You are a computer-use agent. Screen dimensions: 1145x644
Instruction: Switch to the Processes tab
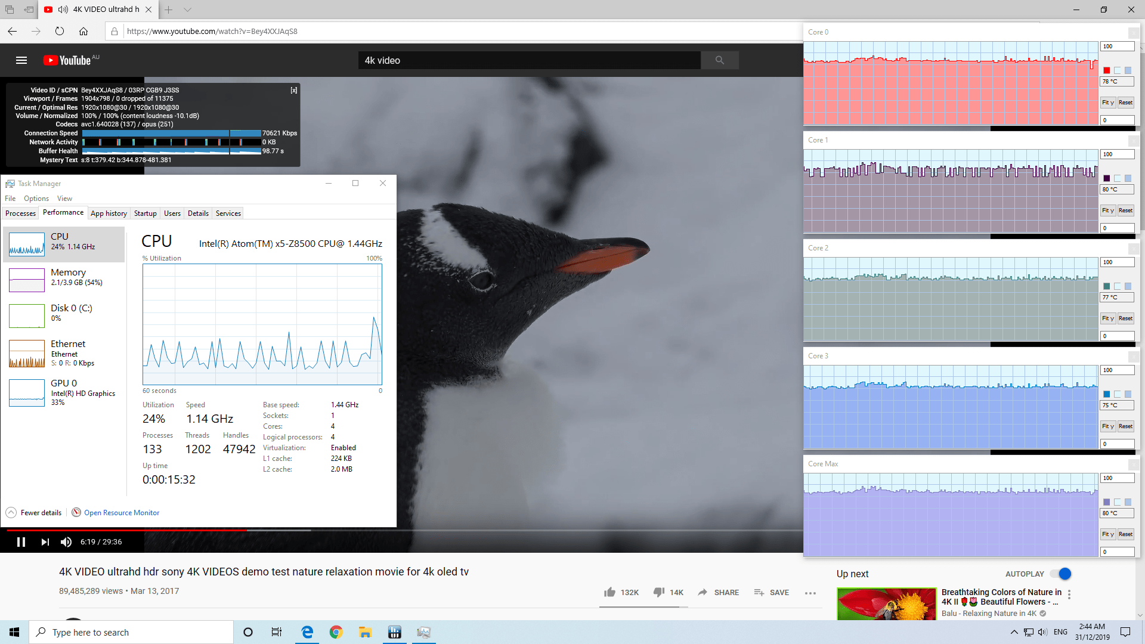20,213
